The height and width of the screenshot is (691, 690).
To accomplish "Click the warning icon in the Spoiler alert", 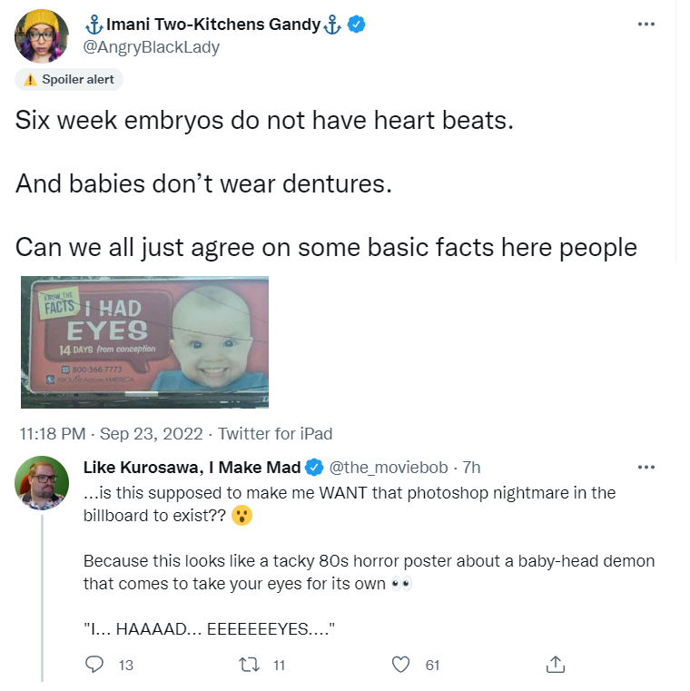I will coord(30,80).
